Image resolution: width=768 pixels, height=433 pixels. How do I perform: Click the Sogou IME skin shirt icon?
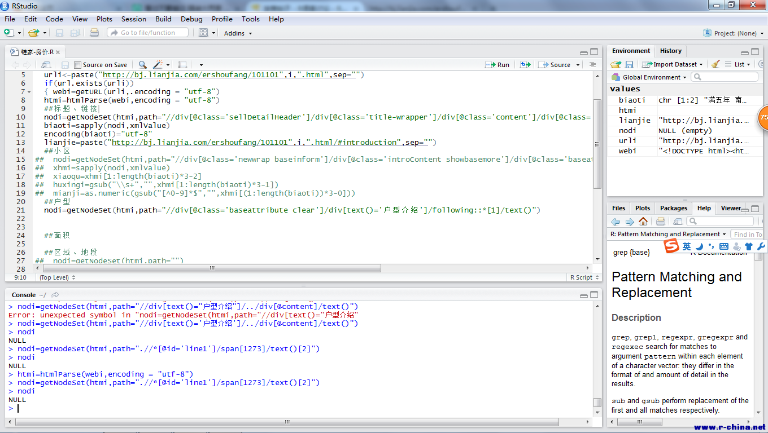[749, 246]
